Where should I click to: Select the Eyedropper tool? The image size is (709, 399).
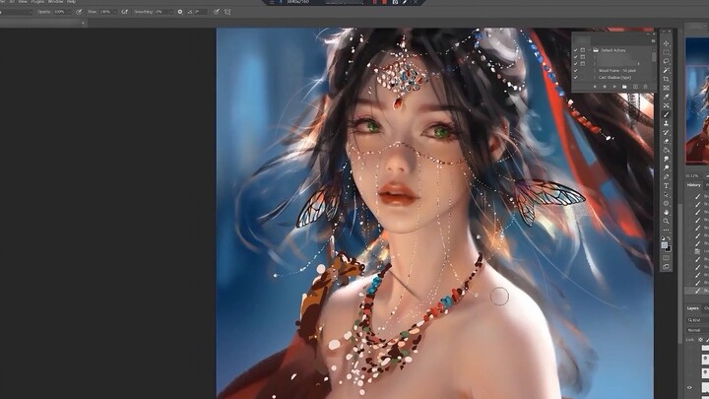click(666, 97)
